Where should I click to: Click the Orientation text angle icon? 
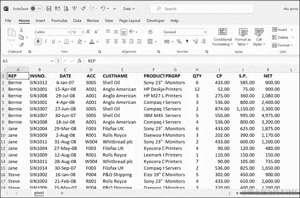pos(132,32)
